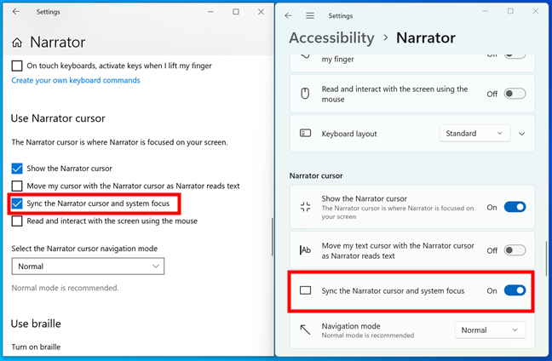Go back in the right Settings window
The height and width of the screenshot is (361, 552).
(x=288, y=15)
